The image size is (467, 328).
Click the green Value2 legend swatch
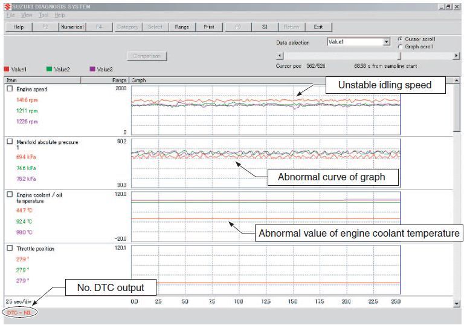pyautogui.click(x=49, y=69)
